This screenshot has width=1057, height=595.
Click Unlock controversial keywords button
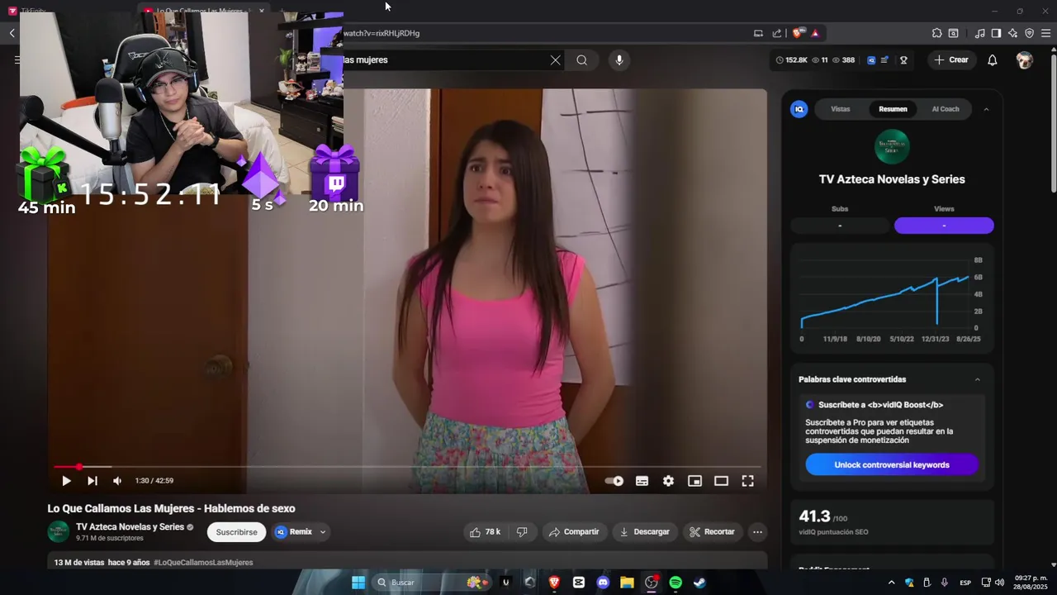click(892, 464)
